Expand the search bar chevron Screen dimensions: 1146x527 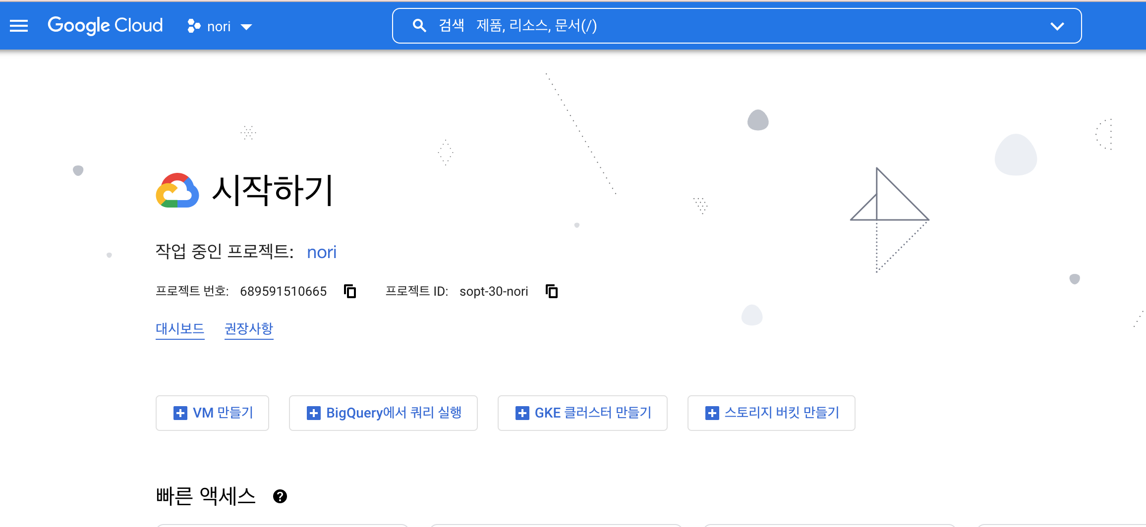coord(1057,26)
